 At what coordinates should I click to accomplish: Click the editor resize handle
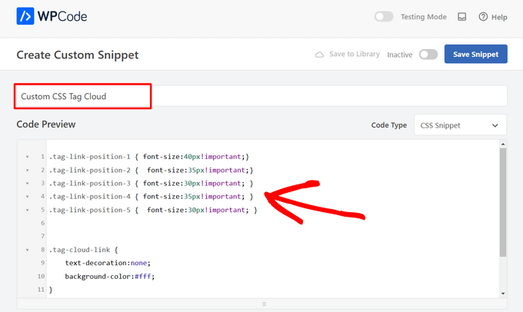(264, 304)
